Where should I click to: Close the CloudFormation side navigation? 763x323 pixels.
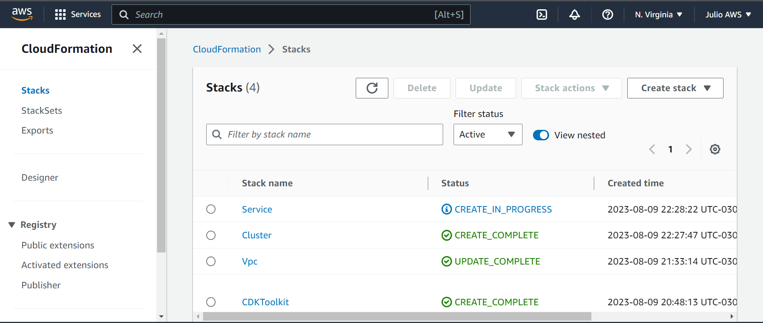coord(137,49)
